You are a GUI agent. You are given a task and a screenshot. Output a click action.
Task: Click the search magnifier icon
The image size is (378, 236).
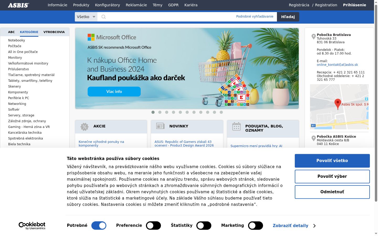[104, 17]
